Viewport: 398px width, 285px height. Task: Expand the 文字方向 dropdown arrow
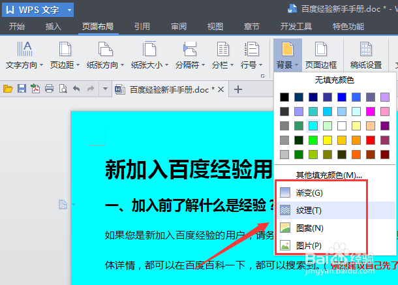coord(41,65)
